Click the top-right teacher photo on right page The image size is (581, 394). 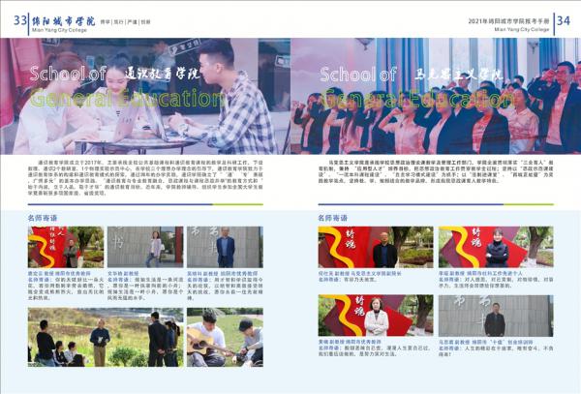point(496,247)
